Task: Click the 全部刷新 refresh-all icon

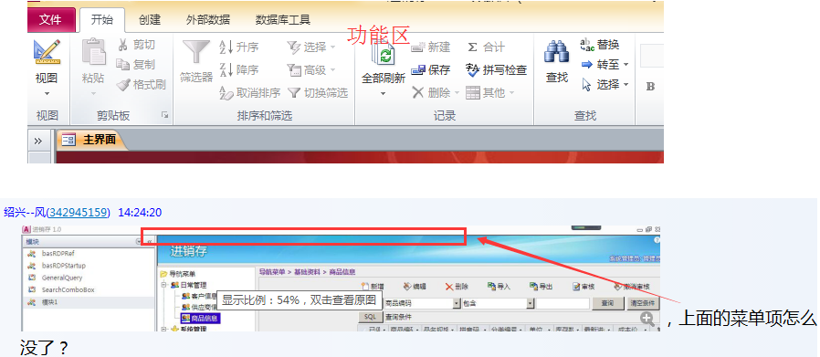Action: 384,53
